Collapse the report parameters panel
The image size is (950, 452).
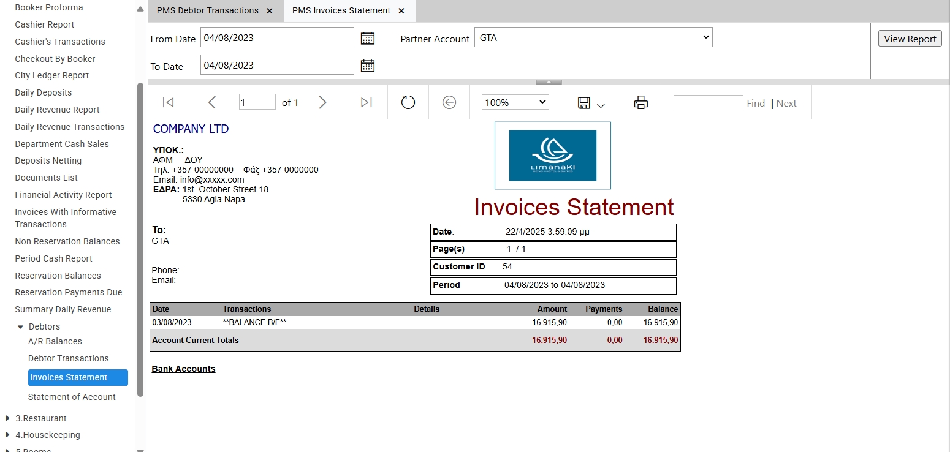click(x=549, y=81)
